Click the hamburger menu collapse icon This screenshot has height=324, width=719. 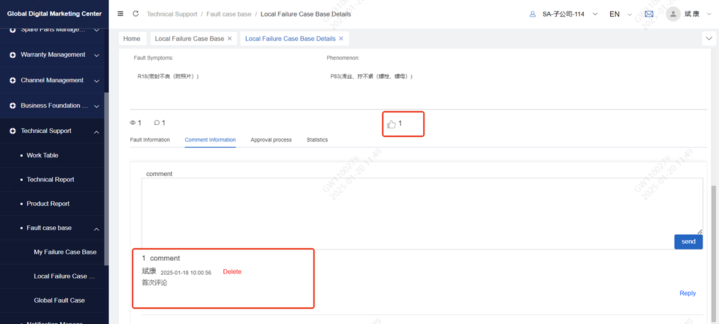121,14
